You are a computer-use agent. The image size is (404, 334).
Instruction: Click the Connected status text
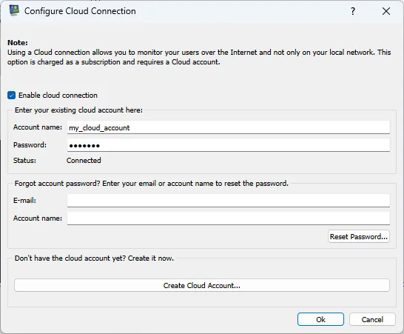(x=84, y=161)
